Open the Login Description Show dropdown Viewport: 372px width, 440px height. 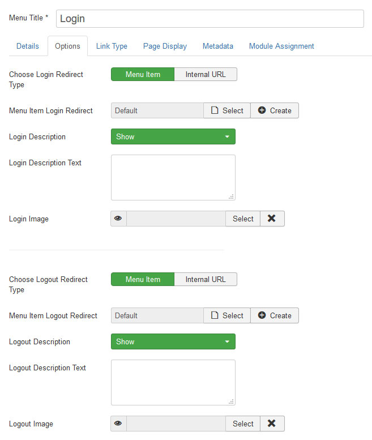pos(173,136)
